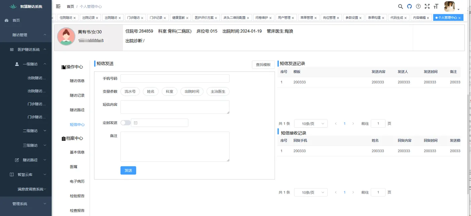The width and height of the screenshot is (471, 216).
Task: Click the font size icon in top bar
Action: click(436, 6)
